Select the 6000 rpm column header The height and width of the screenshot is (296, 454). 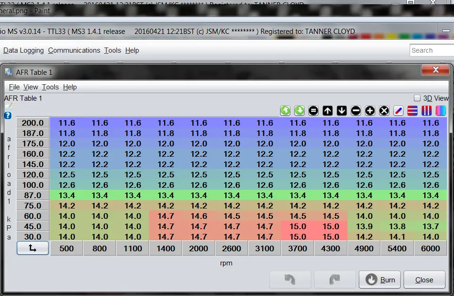coord(430,248)
